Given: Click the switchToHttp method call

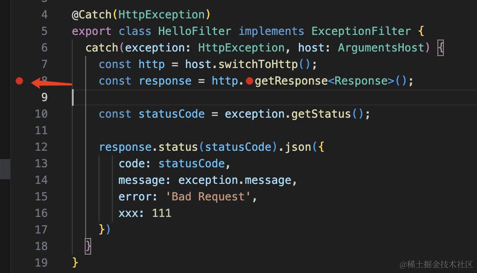Looking at the screenshot, I should point(262,64).
